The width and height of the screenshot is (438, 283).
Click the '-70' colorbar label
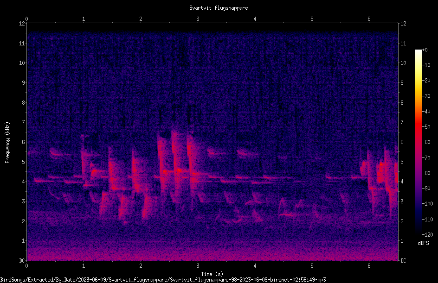[x=426, y=158]
